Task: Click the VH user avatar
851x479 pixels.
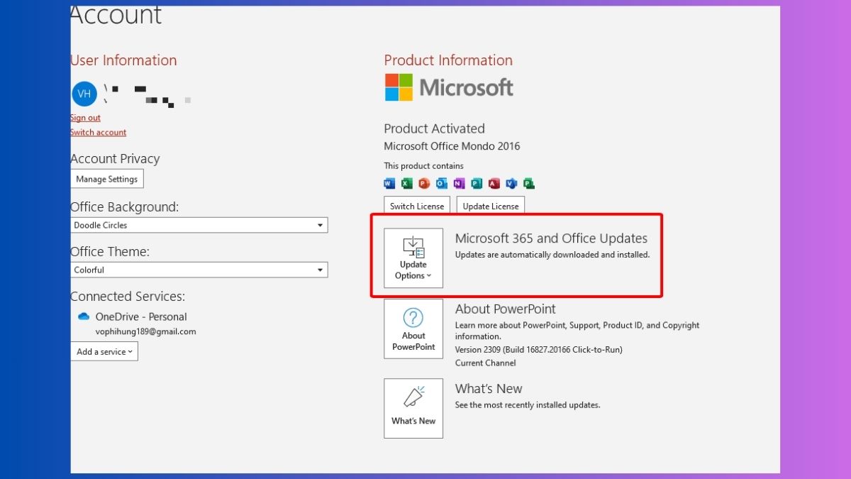Action: tap(84, 94)
